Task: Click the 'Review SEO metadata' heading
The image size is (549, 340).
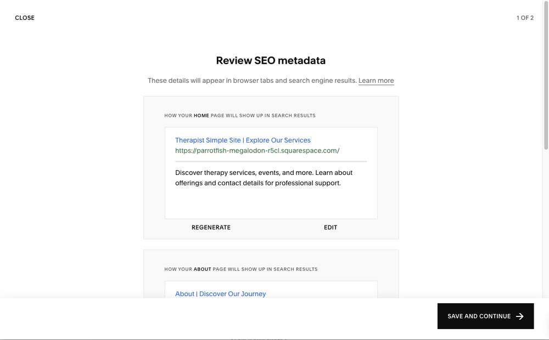Action: point(271,60)
